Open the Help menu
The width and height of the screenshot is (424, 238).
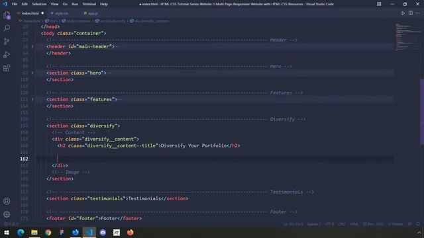point(104,4)
